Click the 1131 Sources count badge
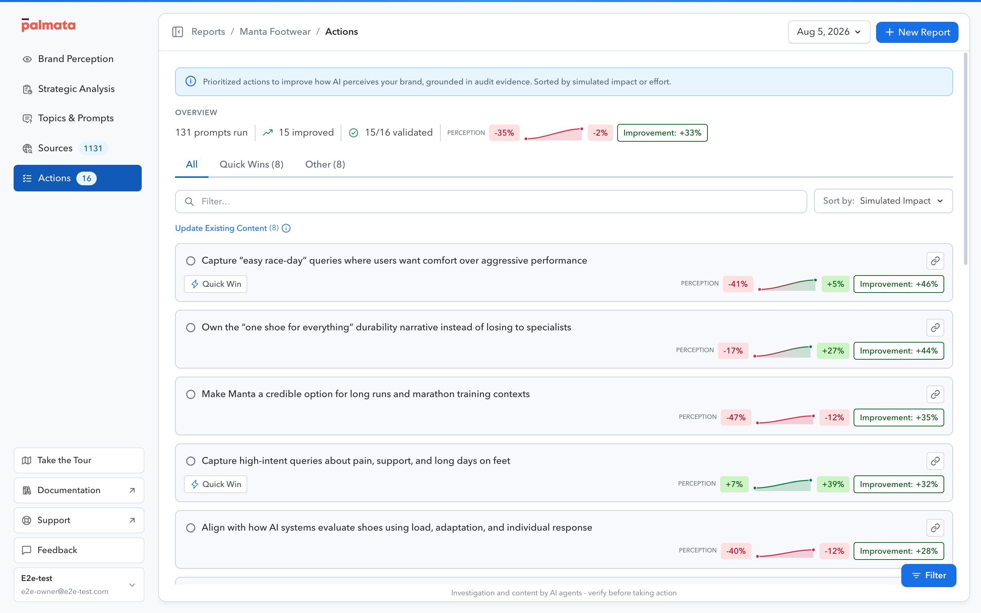 (93, 148)
